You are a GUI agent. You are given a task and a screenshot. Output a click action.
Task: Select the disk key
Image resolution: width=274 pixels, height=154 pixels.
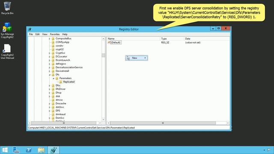58,96
